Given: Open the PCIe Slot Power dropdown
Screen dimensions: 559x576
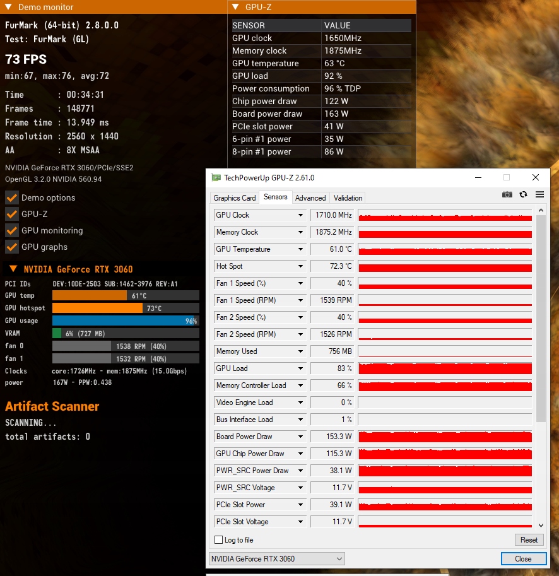Looking at the screenshot, I should 300,504.
